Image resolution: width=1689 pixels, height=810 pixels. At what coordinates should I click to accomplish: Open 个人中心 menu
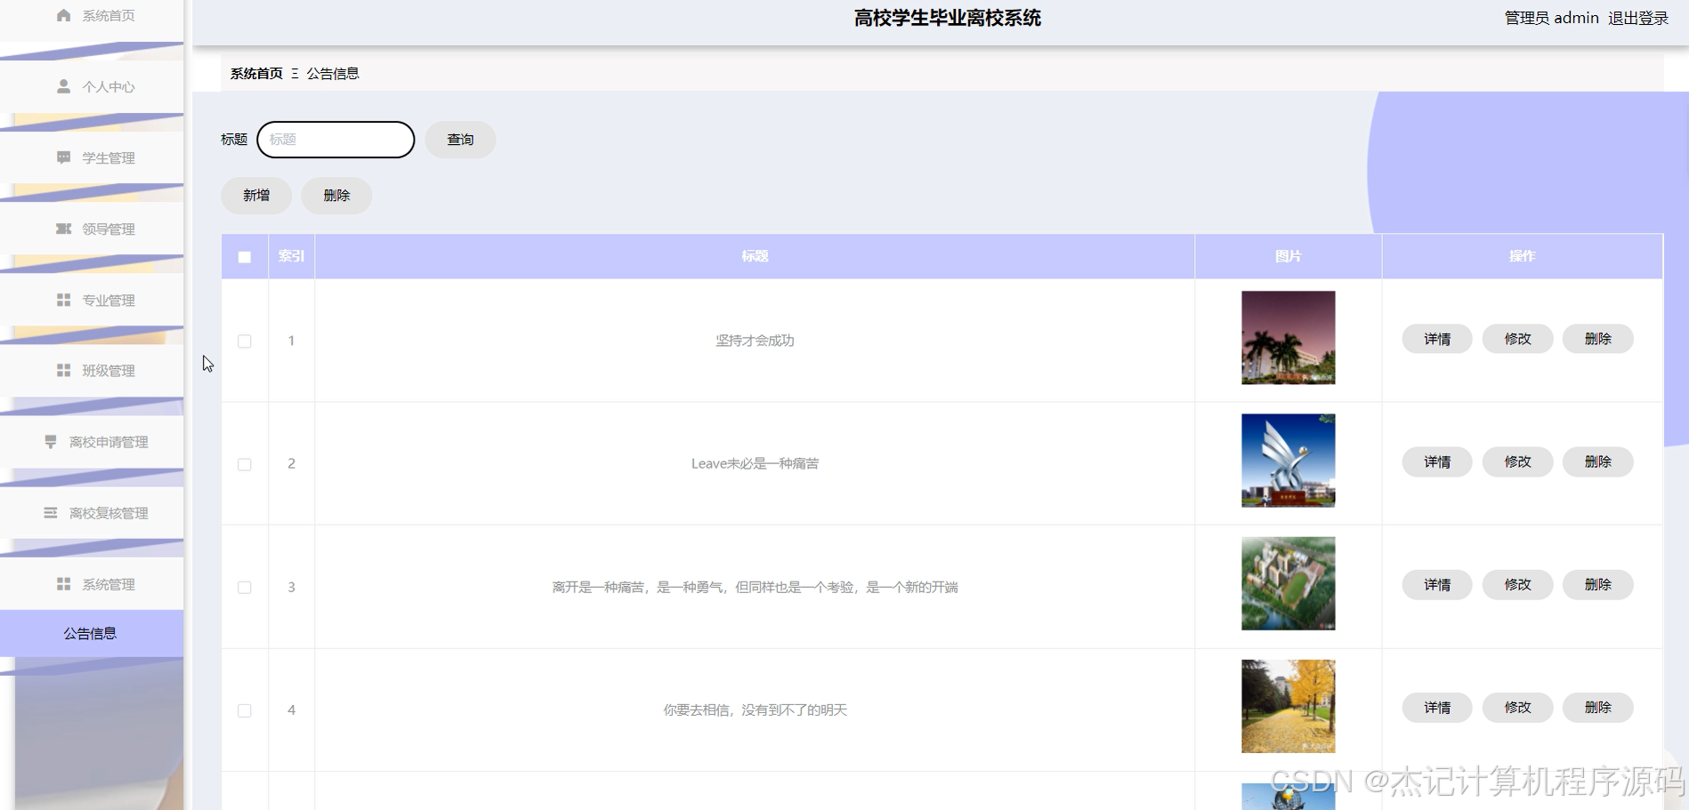93,86
